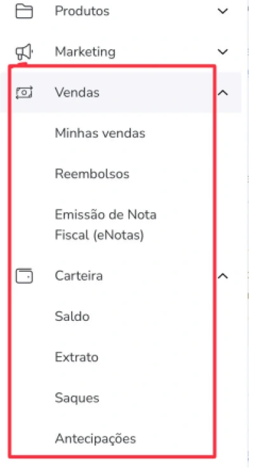254x468 pixels.
Task: Click the Carteira wallet icon
Action: click(x=24, y=276)
